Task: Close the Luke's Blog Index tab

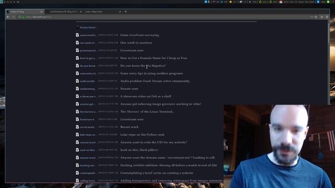Action: tap(120, 11)
